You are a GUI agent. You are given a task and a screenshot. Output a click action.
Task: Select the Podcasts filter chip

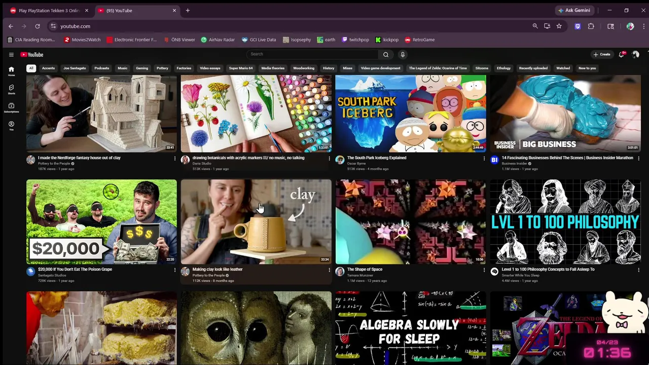click(101, 68)
